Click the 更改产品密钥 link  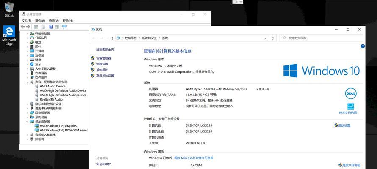[351, 165]
